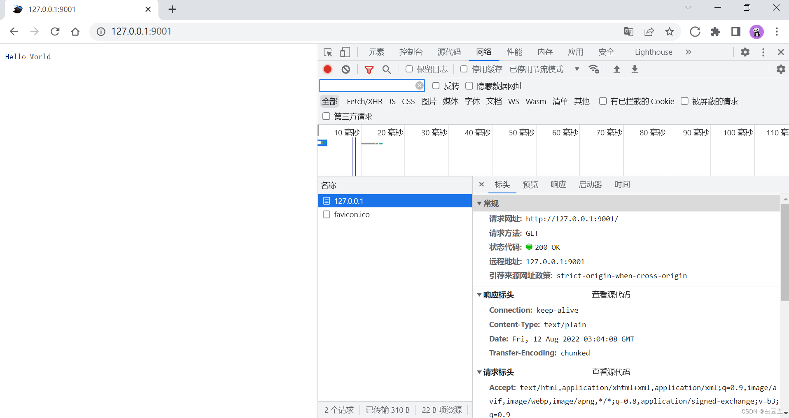Filter requests by 图片 type
The height and width of the screenshot is (418, 789).
(429, 101)
